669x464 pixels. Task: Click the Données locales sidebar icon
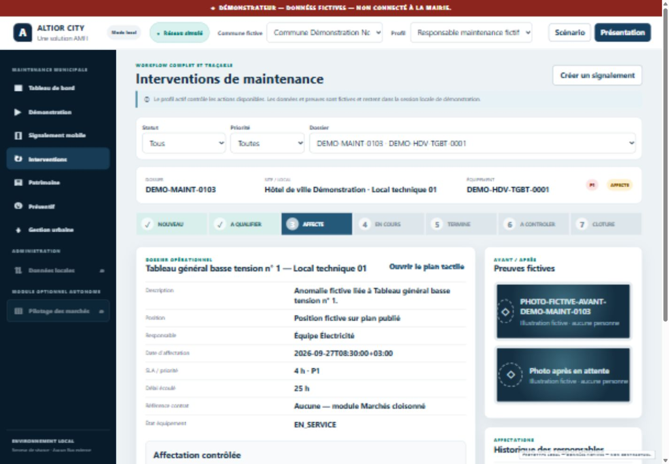18,270
